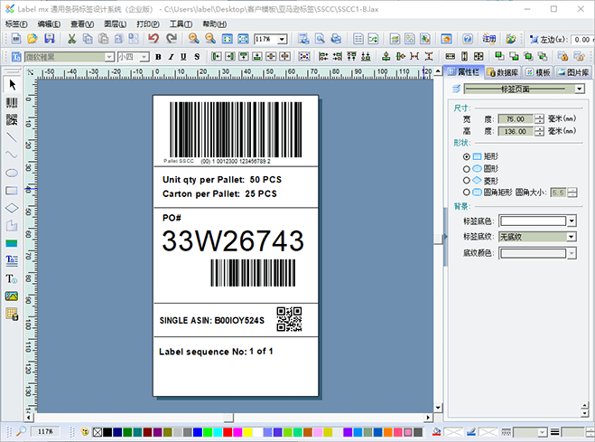Switch to the 模板 tab

point(538,72)
